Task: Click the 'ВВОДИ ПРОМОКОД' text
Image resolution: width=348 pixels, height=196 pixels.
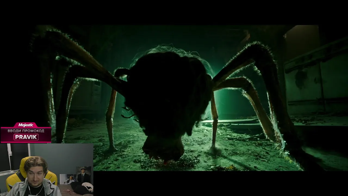Action: point(26,131)
